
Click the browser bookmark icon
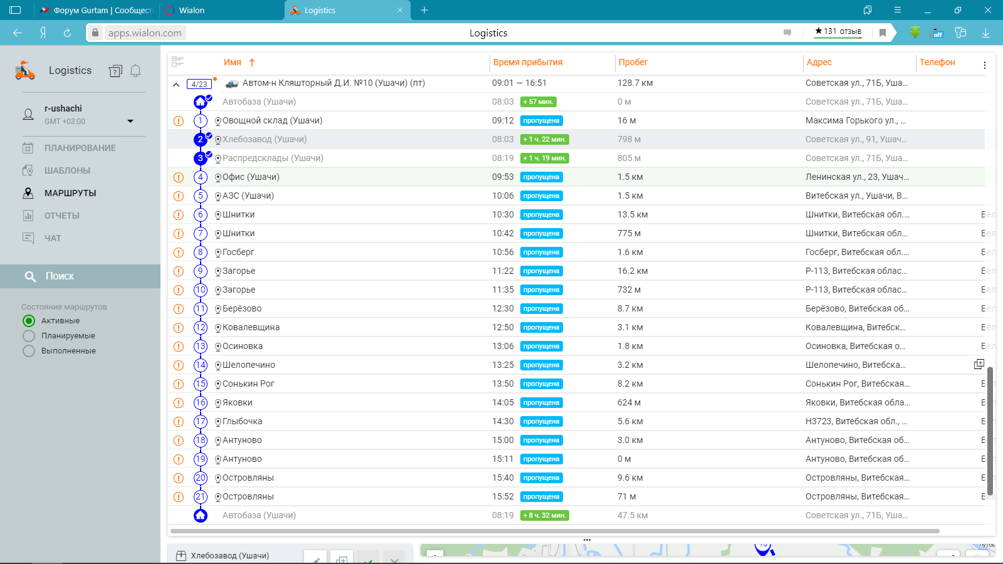pos(883,33)
